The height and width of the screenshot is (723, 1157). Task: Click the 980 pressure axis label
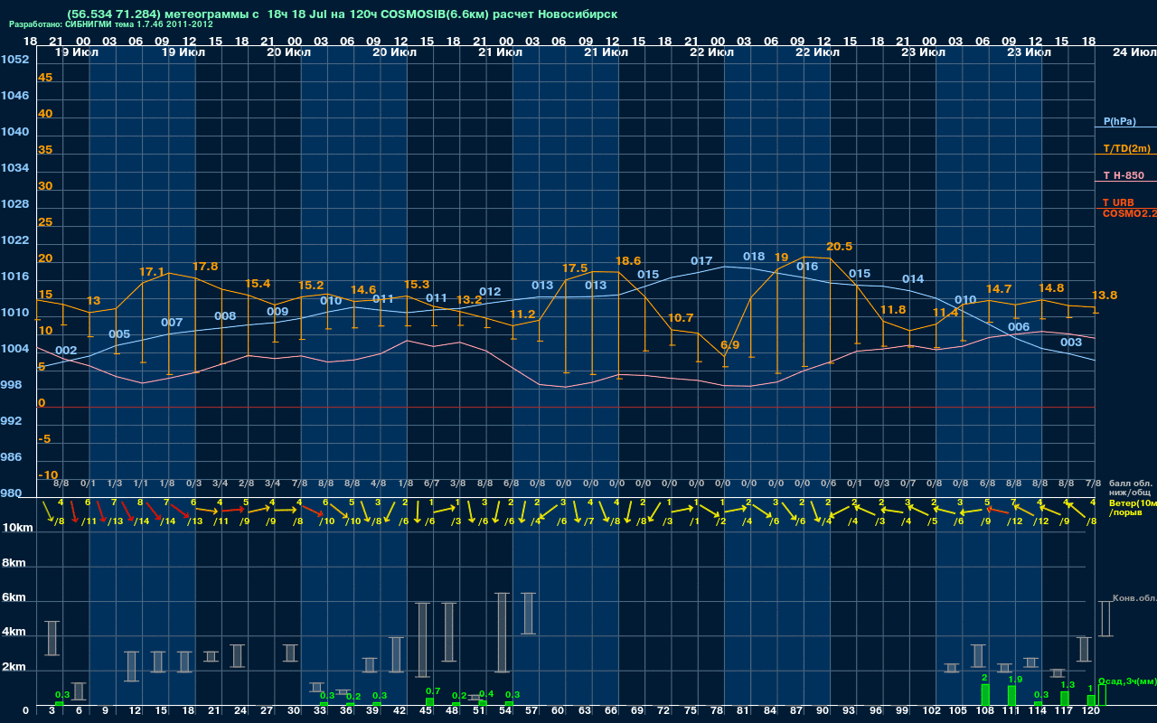click(13, 493)
